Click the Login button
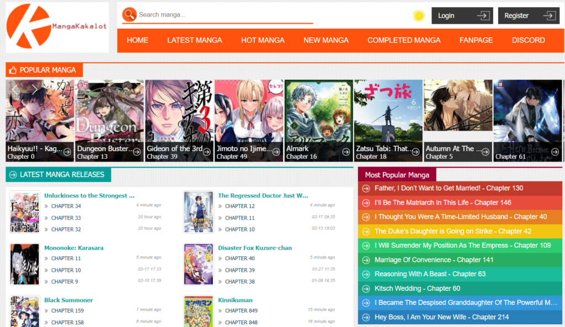The width and height of the screenshot is (565, 327). (462, 15)
